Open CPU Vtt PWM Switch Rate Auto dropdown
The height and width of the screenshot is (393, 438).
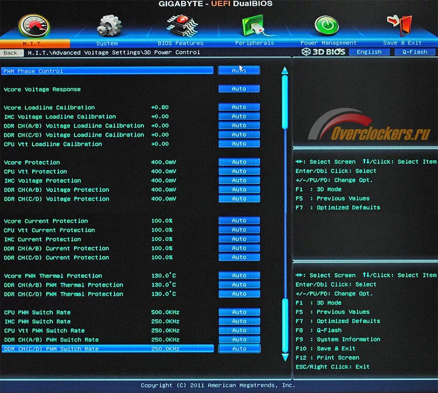[x=239, y=330]
